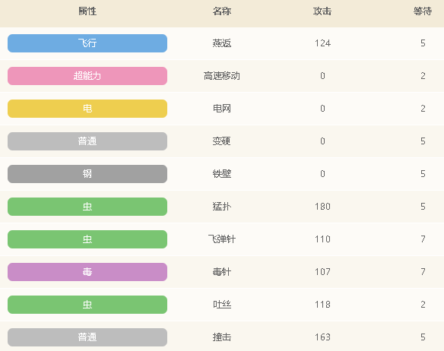The height and width of the screenshot is (351, 444).
Task: Select the pink 超能力 type badge
Action: (87, 76)
